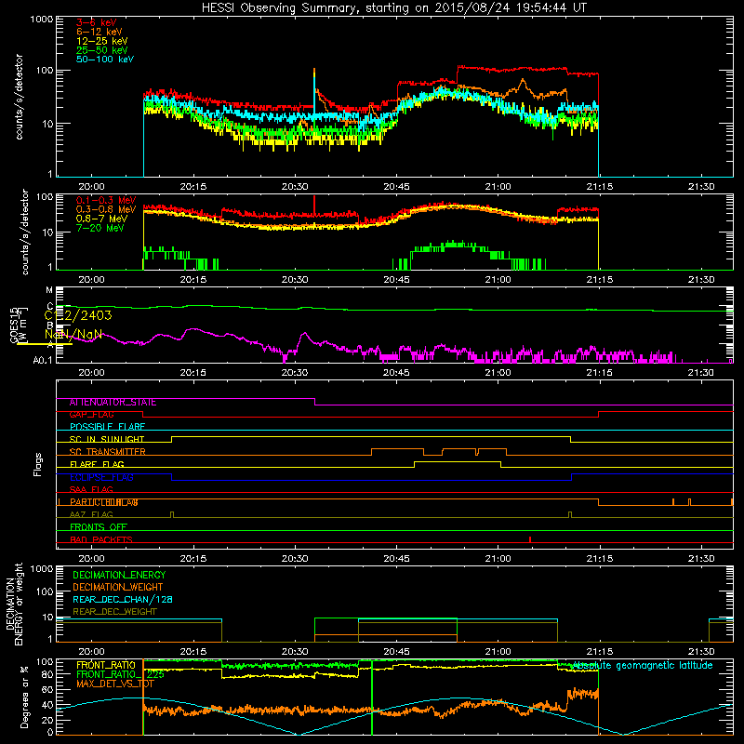Image resolution: width=744 pixels, height=744 pixels.
Task: Click the BAD_PACKETS red marker near 21:05
Action: point(530,539)
